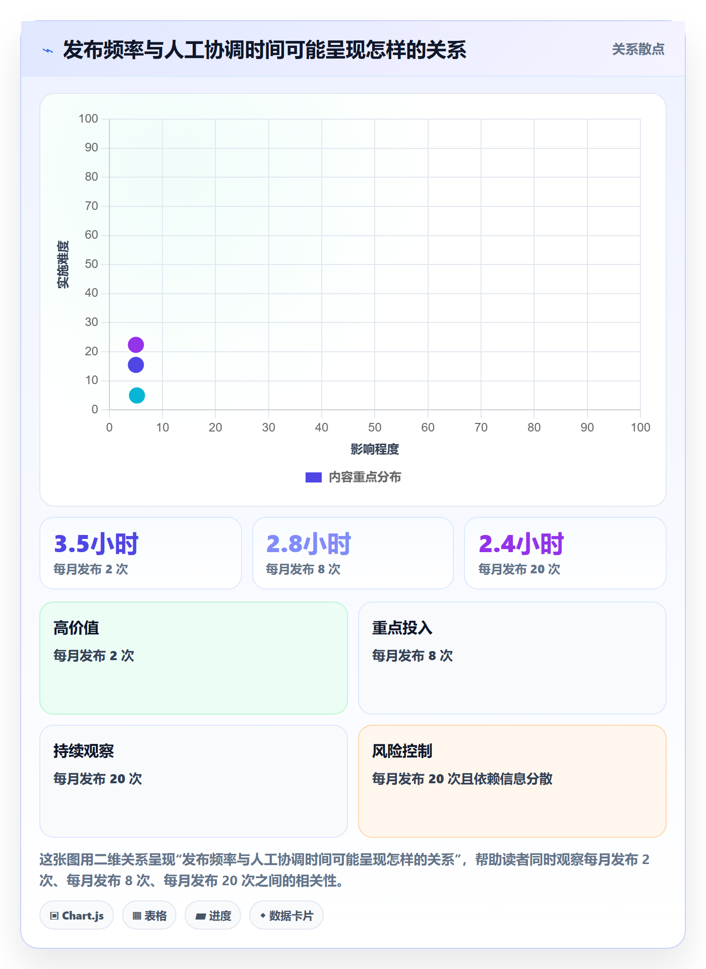This screenshot has height=969, width=706.
Task: Open the 持续观察 card heading
Action: click(84, 751)
